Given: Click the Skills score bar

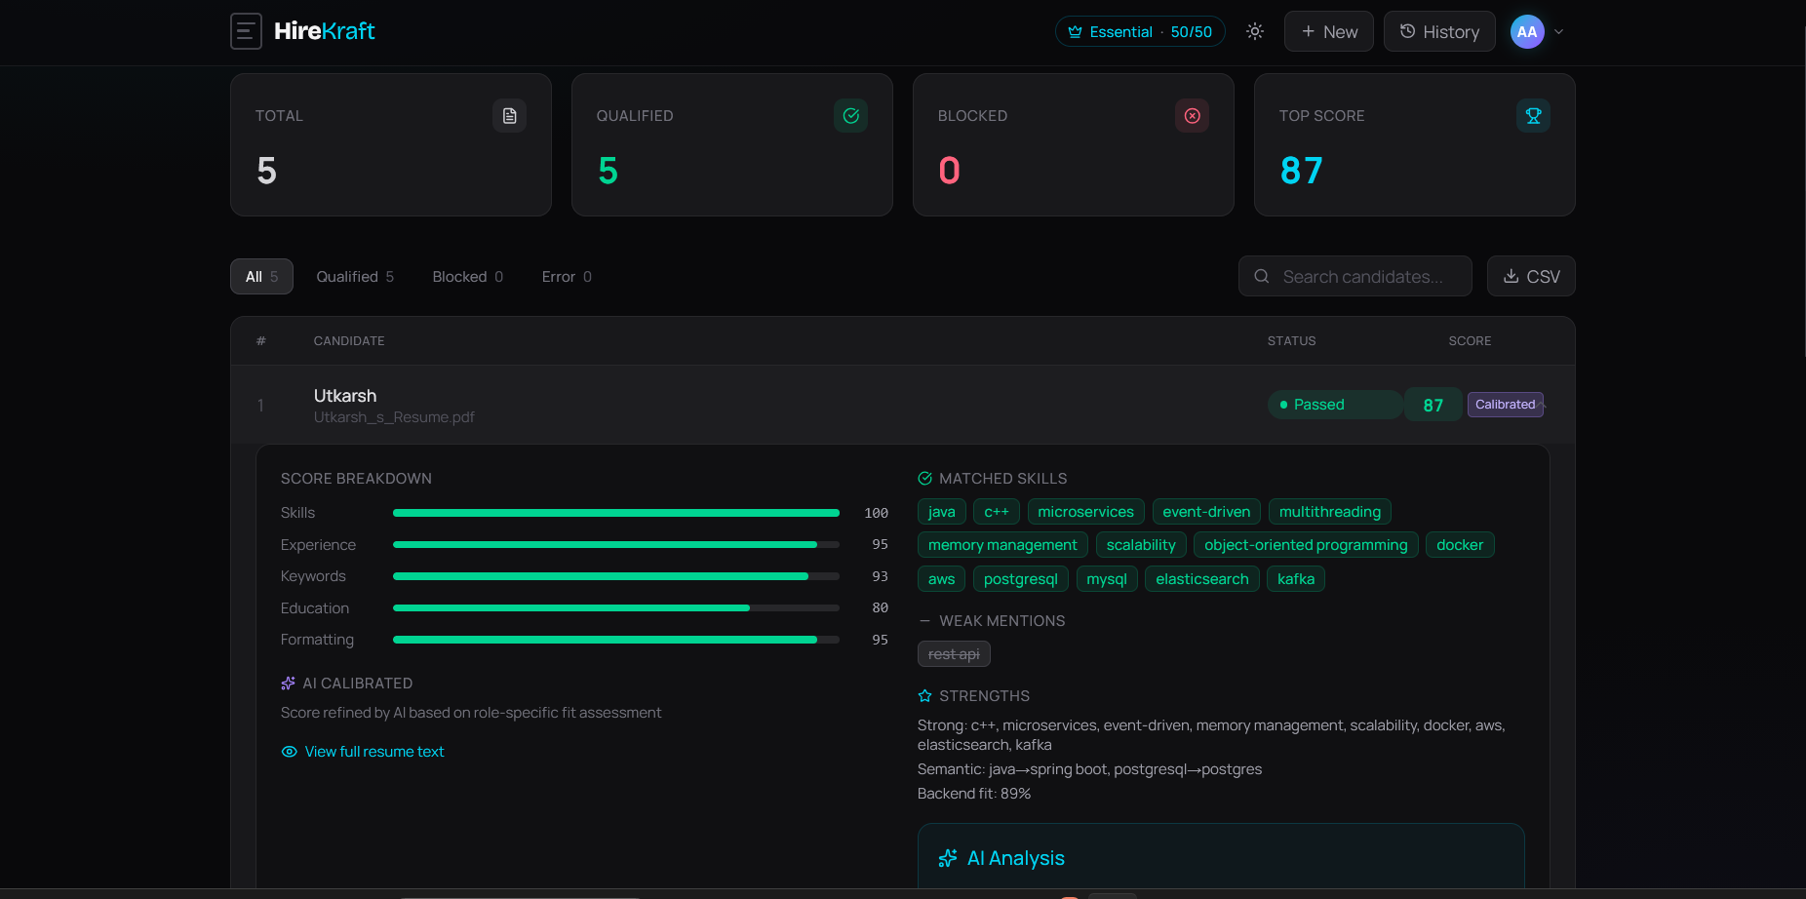Looking at the screenshot, I should click(x=616, y=513).
